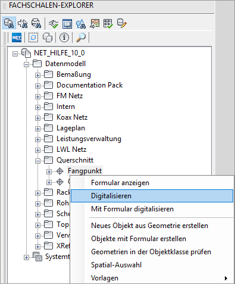Collapse the Querschnitt folder
This screenshot has width=235, height=284.
point(37,161)
